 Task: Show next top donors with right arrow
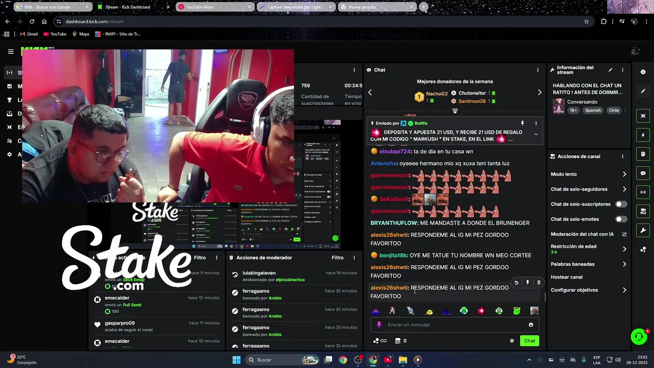(539, 93)
